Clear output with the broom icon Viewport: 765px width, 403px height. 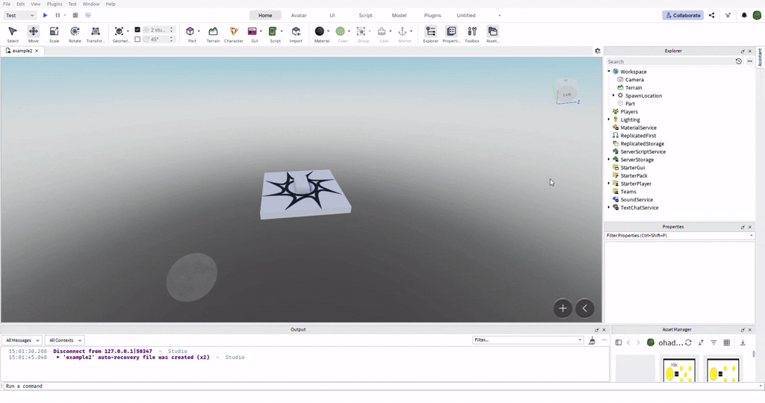(x=592, y=340)
